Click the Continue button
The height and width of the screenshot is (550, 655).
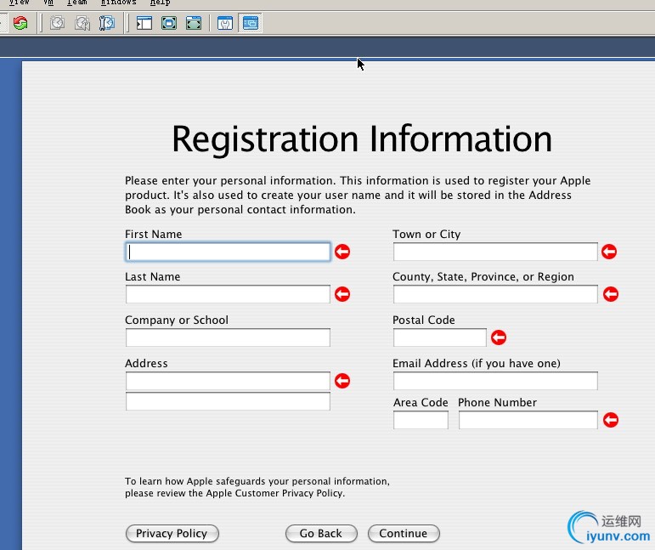(404, 533)
